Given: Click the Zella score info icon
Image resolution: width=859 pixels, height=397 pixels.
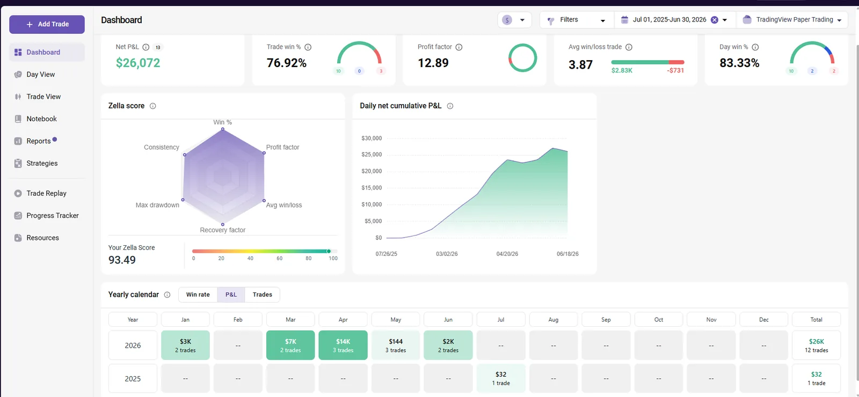Looking at the screenshot, I should pos(153,106).
